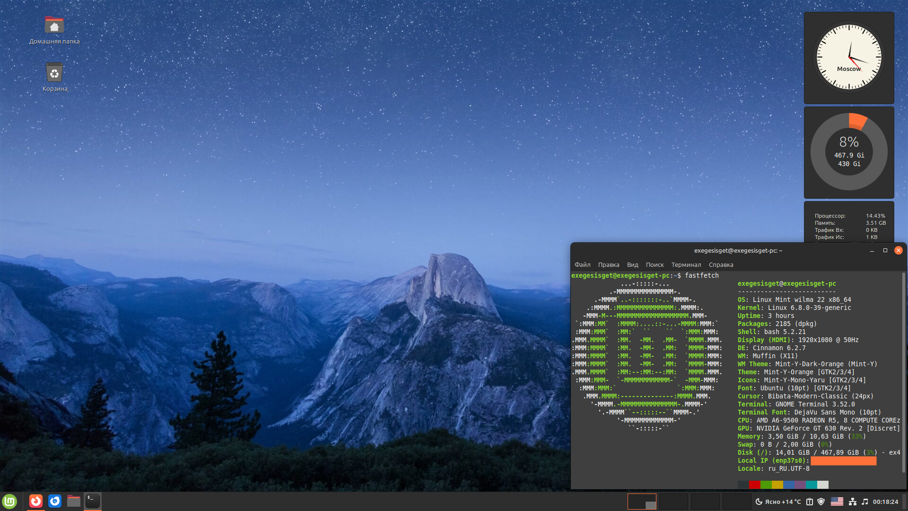Open the Справка menu
This screenshot has width=908, height=511.
pyautogui.click(x=721, y=265)
